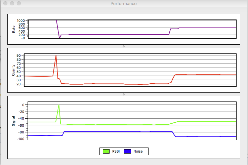Click the Rate axis label
This screenshot has height=165, width=248.
(x=13, y=29)
